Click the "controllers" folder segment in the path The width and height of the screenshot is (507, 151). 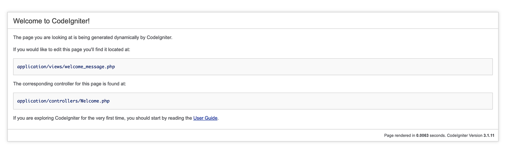(63, 101)
